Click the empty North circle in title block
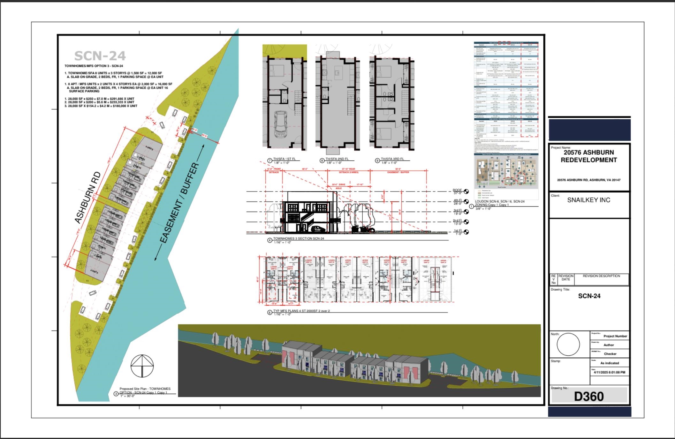 click(x=568, y=344)
